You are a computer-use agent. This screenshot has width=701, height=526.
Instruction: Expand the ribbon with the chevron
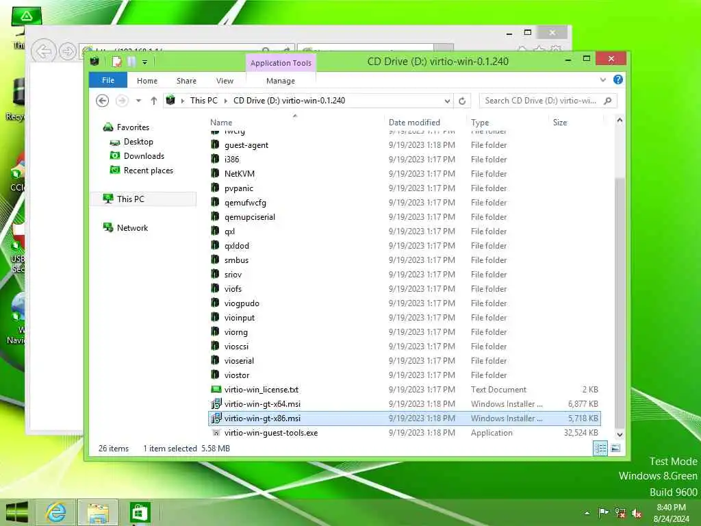[x=602, y=79]
